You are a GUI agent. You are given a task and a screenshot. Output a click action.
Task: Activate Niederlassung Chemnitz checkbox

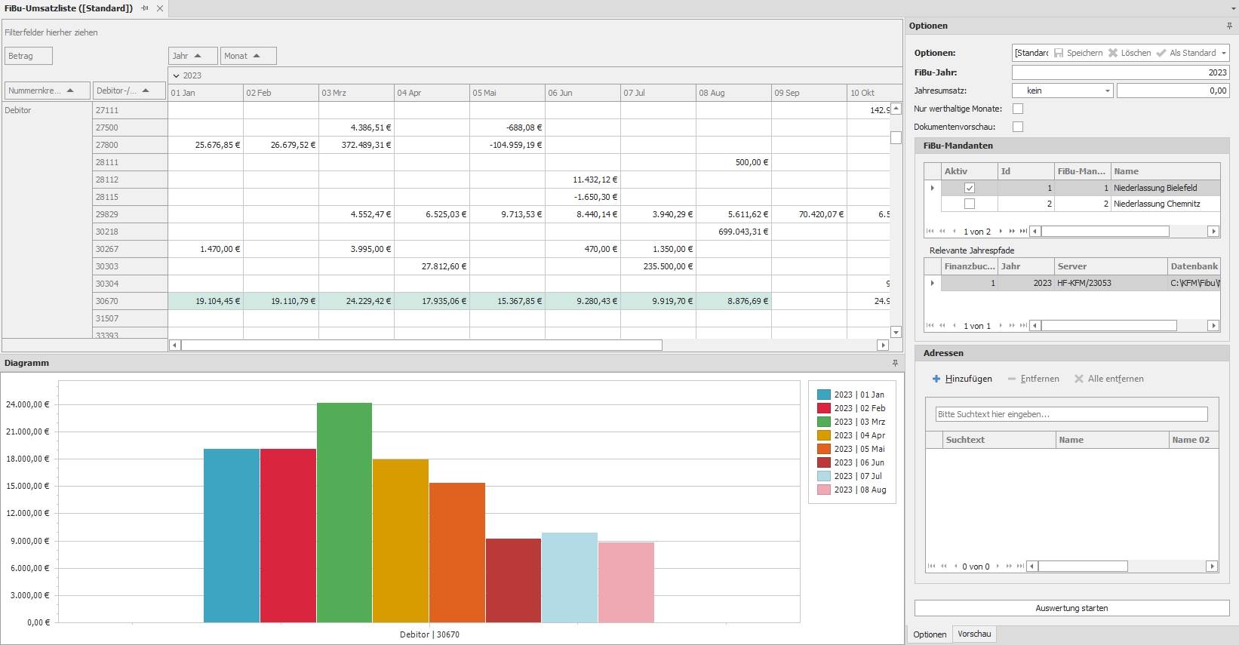coord(970,204)
